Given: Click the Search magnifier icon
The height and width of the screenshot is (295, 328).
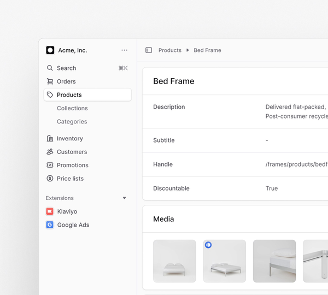Looking at the screenshot, I should [50, 68].
